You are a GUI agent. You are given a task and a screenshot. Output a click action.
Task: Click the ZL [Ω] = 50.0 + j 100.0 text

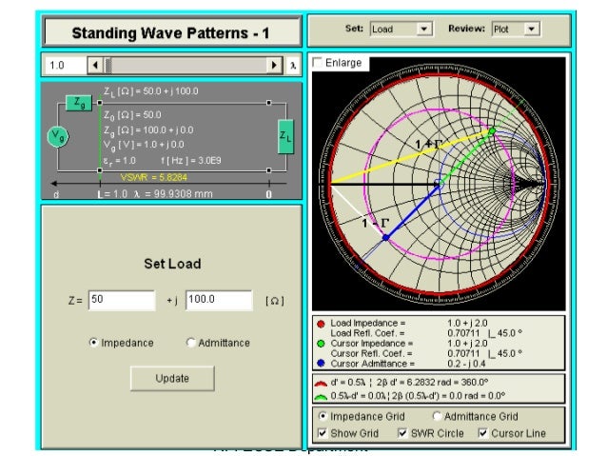(151, 91)
